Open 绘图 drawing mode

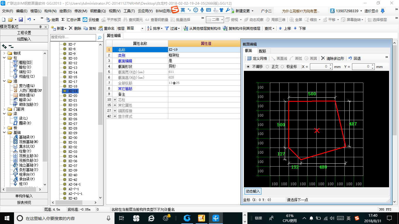[52, 20]
